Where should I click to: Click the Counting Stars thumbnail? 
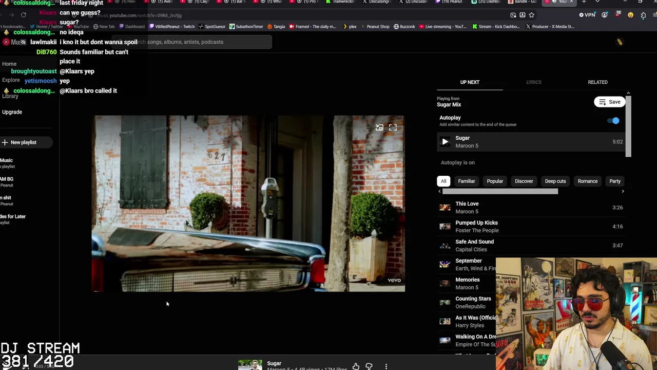tap(445, 303)
